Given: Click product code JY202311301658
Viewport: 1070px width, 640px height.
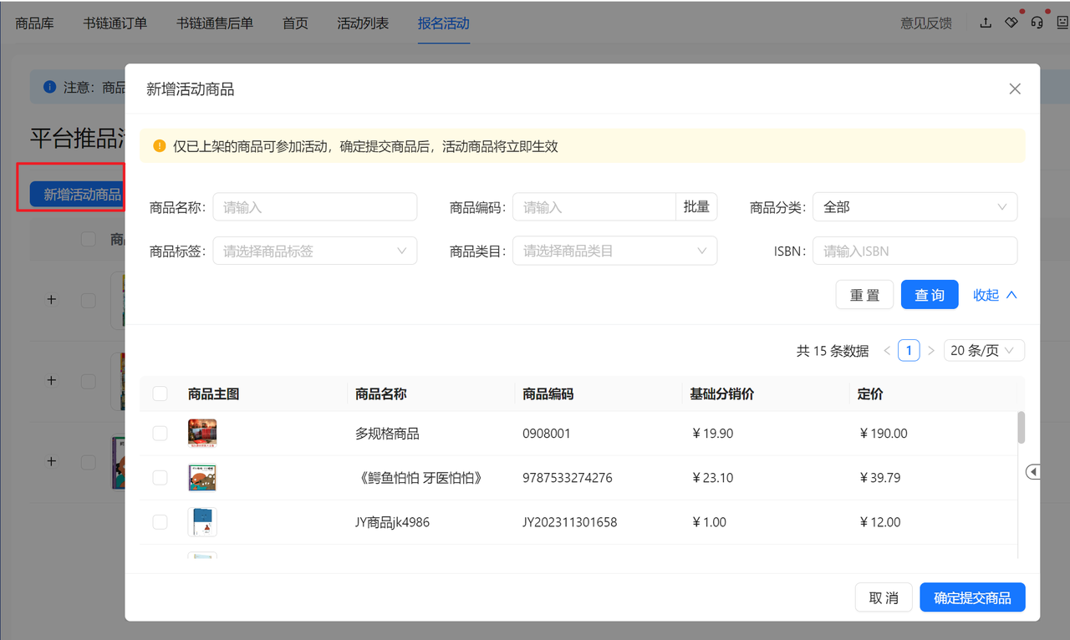Looking at the screenshot, I should (570, 522).
